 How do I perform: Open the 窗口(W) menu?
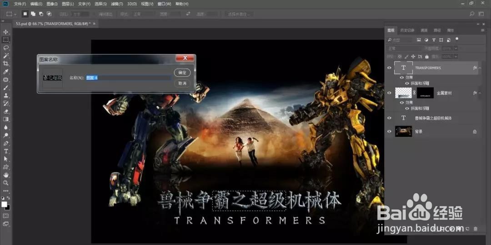(x=165, y=4)
